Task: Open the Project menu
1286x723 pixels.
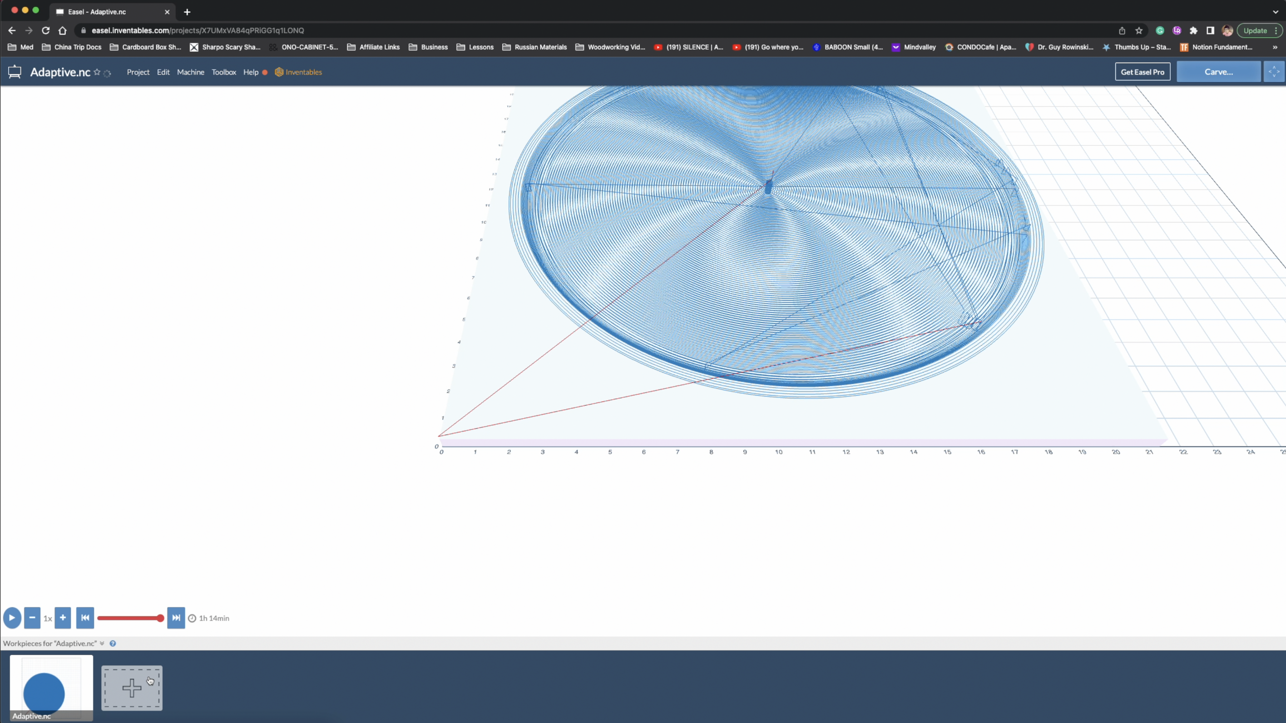Action: tap(138, 72)
